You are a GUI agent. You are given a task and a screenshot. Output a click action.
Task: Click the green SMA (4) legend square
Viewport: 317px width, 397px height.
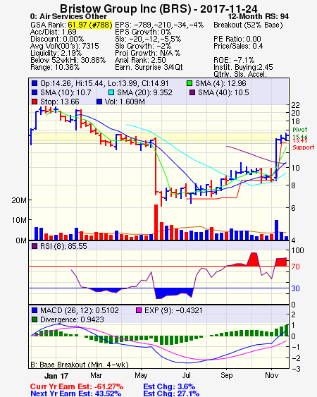tap(189, 83)
